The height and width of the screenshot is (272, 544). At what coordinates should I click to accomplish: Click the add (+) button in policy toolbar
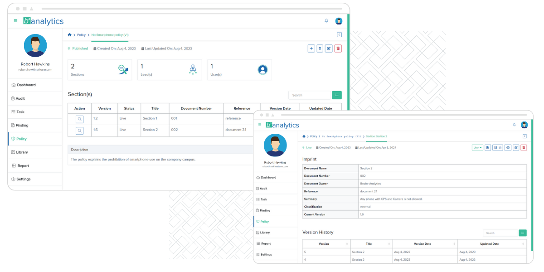[x=311, y=49]
